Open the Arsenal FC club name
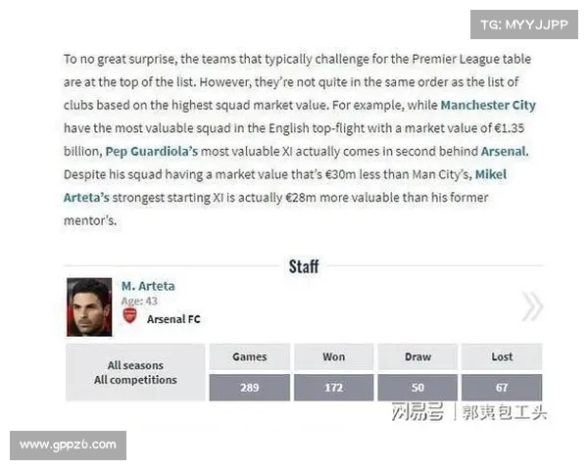The width and height of the screenshot is (588, 470). (173, 319)
